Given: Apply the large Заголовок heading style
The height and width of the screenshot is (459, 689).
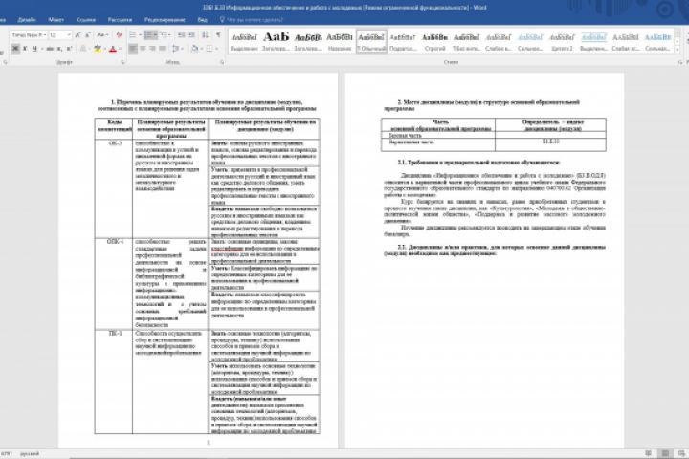Looking at the screenshot, I should click(276, 42).
